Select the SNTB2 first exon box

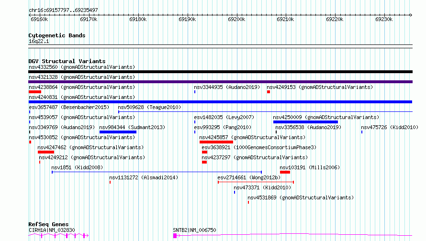pyautogui.click(x=175, y=236)
